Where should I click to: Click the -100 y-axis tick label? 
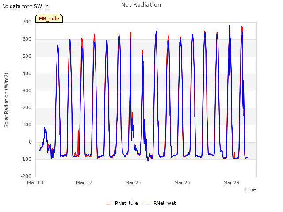pyautogui.click(x=26, y=159)
